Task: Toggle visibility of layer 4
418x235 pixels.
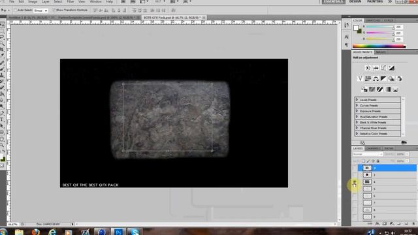Action: [x=355, y=181]
